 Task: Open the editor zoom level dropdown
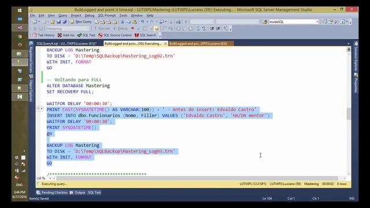click(50, 179)
